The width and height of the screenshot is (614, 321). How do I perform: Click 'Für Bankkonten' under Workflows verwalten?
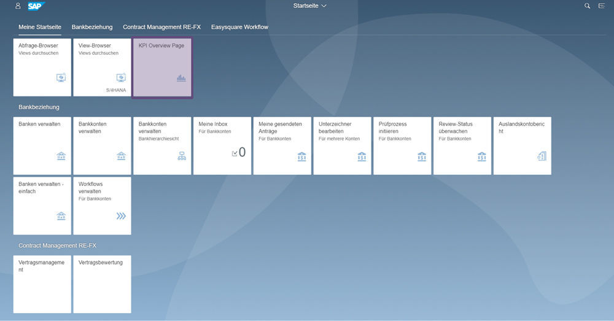coord(95,199)
